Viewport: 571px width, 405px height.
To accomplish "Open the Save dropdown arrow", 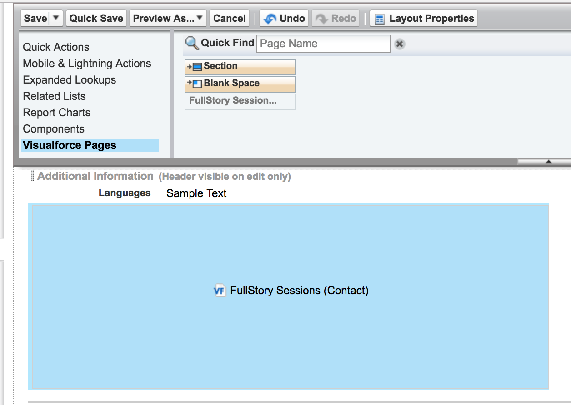I will coord(56,19).
